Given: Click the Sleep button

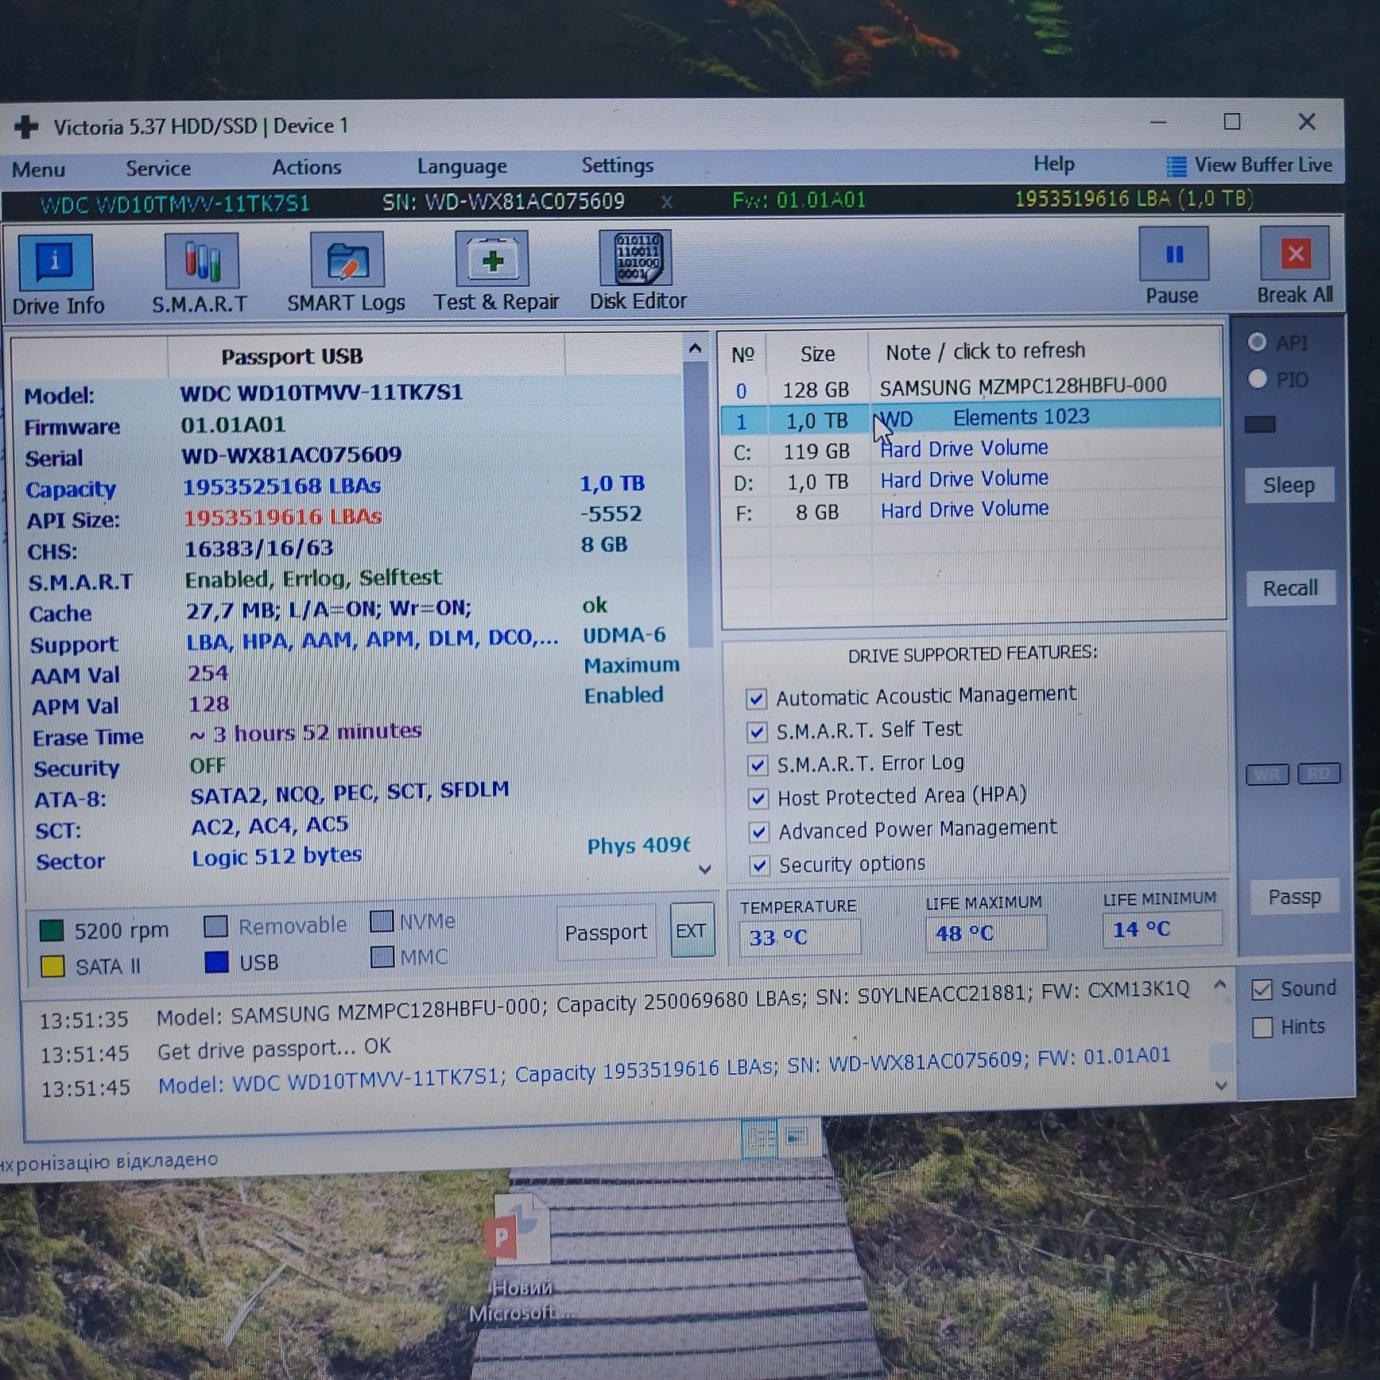Looking at the screenshot, I should pyautogui.click(x=1289, y=485).
